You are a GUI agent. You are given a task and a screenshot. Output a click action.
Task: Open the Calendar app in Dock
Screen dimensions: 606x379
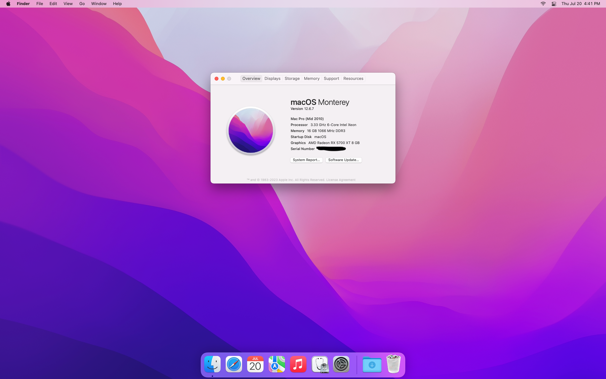(x=255, y=364)
